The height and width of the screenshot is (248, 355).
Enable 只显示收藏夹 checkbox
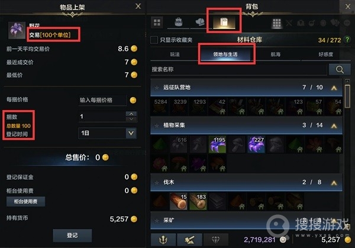[x=154, y=40]
